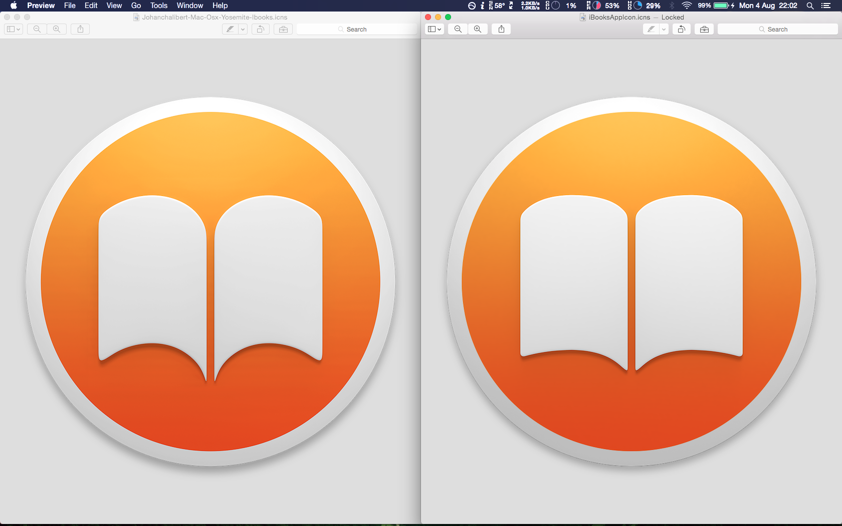This screenshot has width=842, height=526.
Task: Rotate image in Johanchalibert Yosemite-Ibooks window
Action: (x=261, y=29)
